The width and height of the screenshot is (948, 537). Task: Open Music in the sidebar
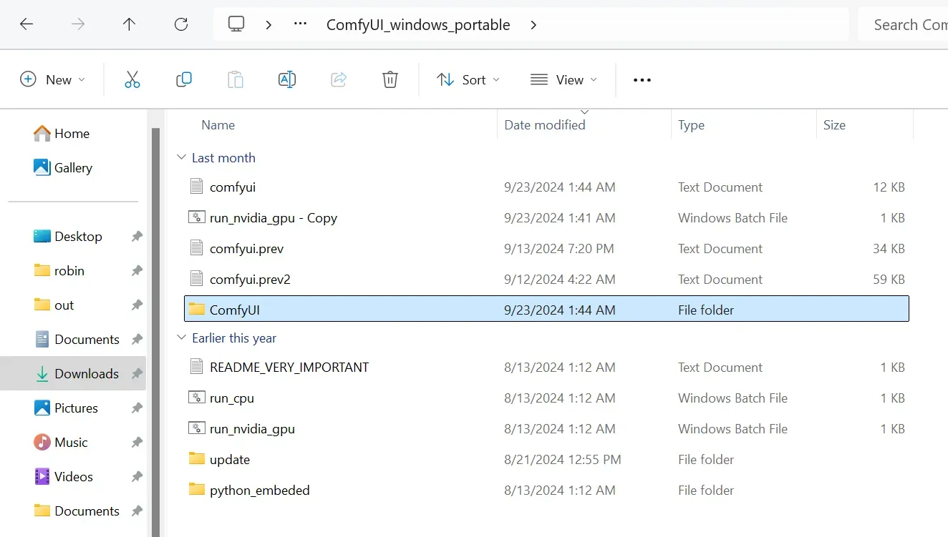click(61, 443)
